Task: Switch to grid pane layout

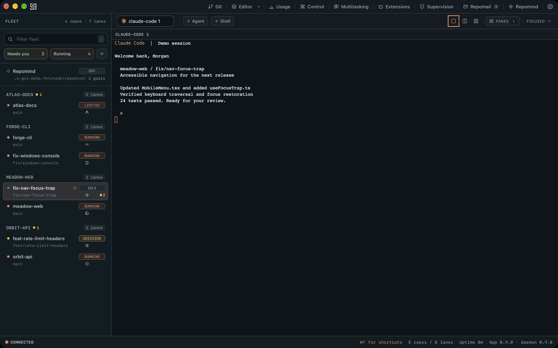Action: point(476,21)
